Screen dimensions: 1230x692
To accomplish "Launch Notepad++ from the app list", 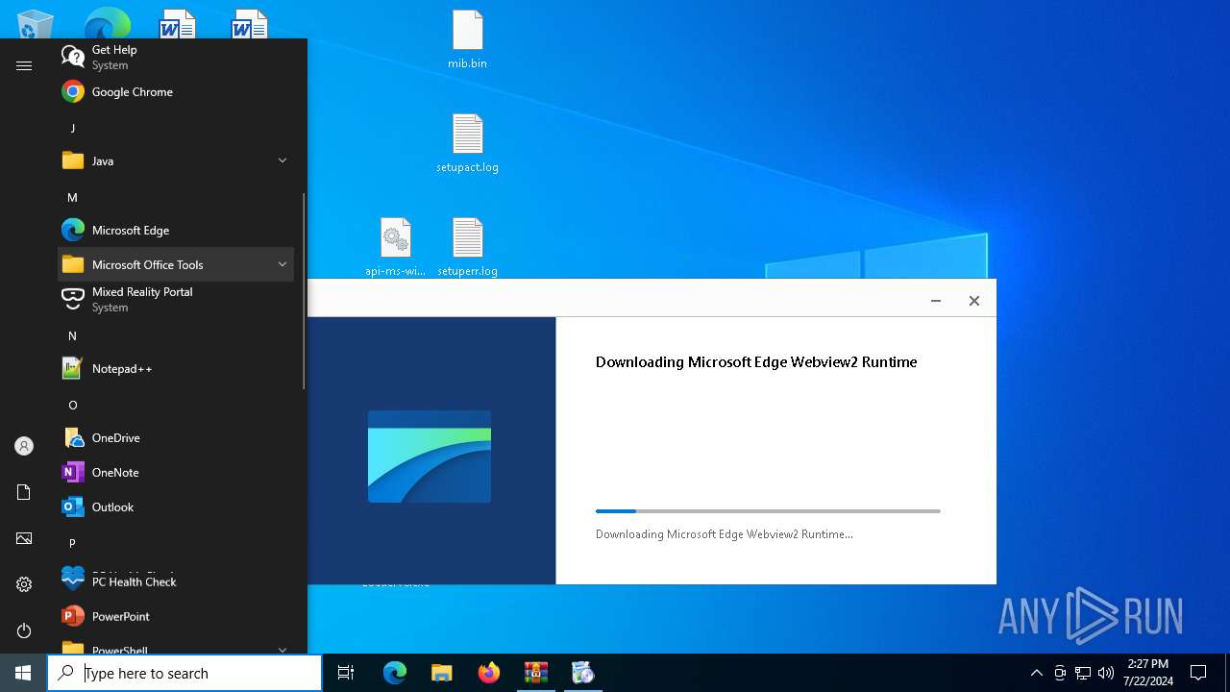I will (x=176, y=368).
